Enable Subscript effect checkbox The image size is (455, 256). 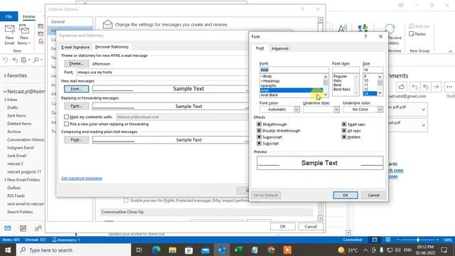point(259,144)
